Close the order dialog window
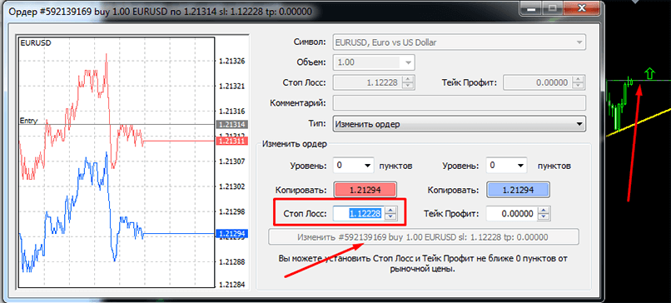Screen dimensions: 671x303 click(582, 7)
